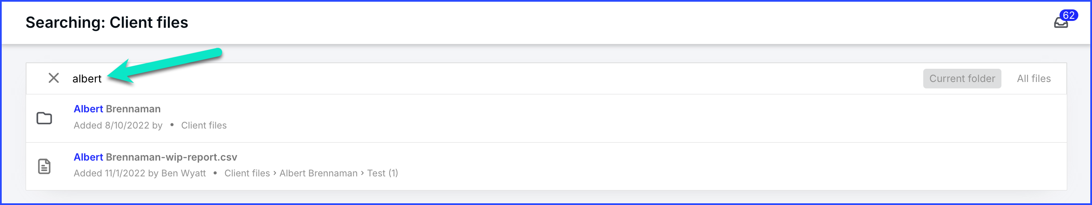Go to "Client files" in the csv breadcrumb
The width and height of the screenshot is (1092, 205).
(247, 173)
